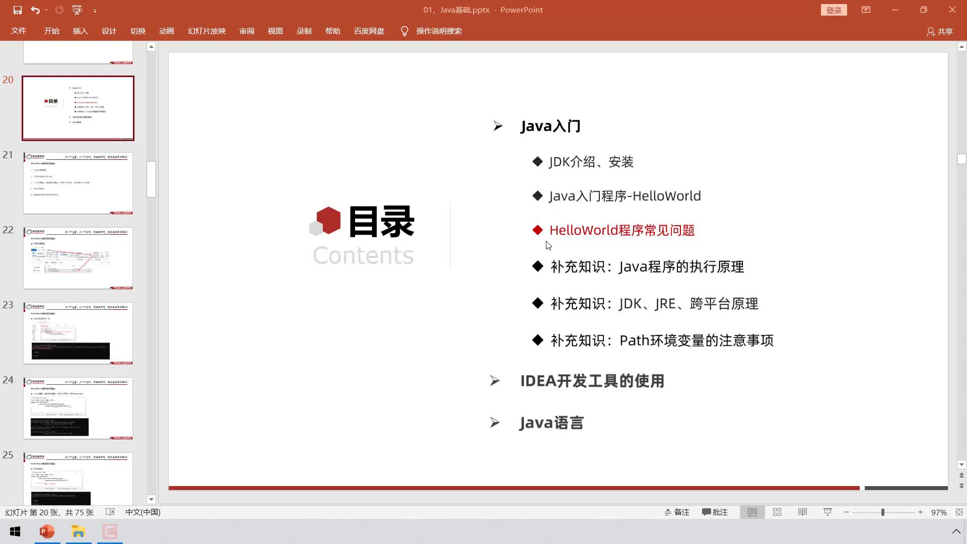Click slide count 幻灯片第20张 in status bar
This screenshot has width=967, height=544.
point(49,512)
